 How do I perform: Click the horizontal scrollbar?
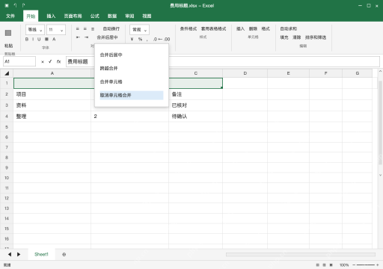point(301,254)
